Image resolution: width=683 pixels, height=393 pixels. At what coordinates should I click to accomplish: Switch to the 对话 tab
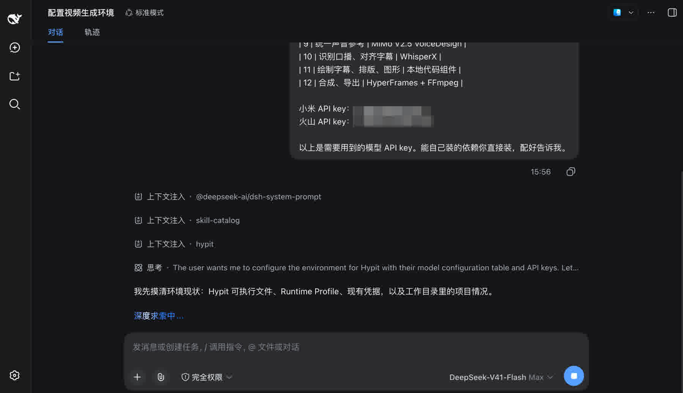[x=55, y=32]
